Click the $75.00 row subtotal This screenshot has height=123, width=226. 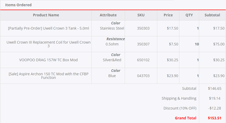[x=219, y=44]
